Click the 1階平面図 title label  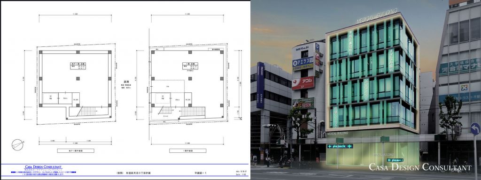point(188,150)
